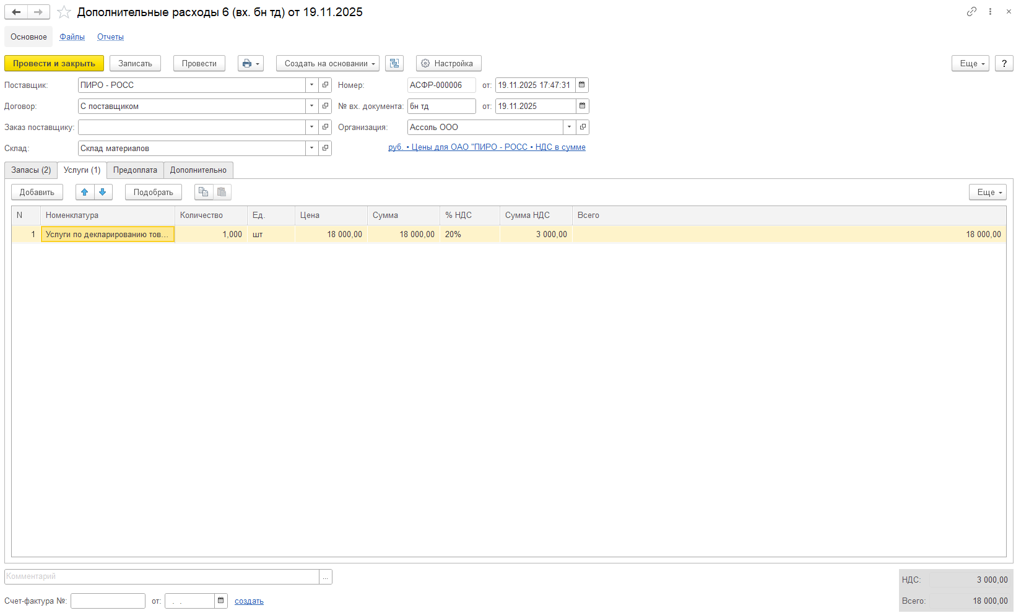This screenshot has width=1016, height=613.
Task: Move the row down with blue arrow
Action: (103, 192)
